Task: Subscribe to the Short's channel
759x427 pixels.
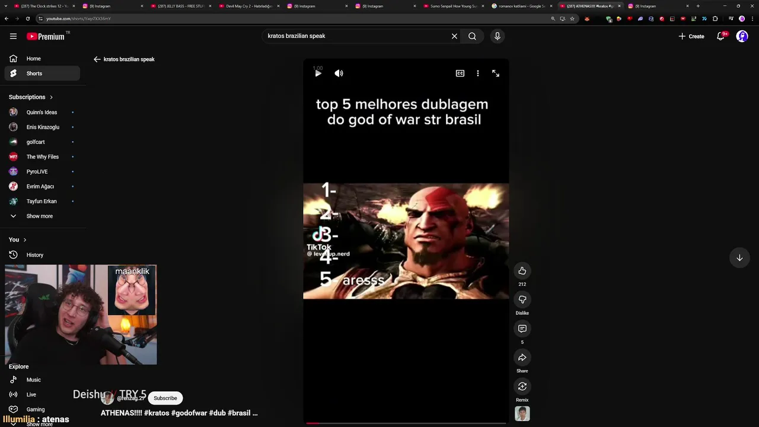Action: point(165,398)
